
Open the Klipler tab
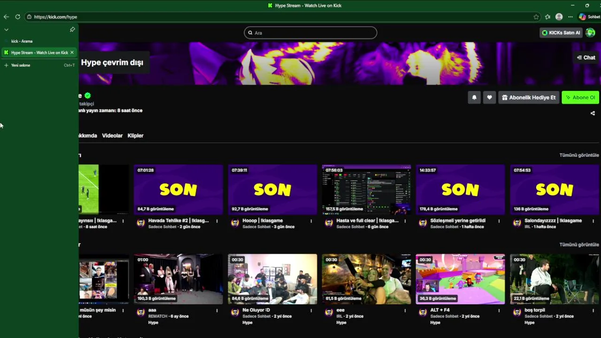pos(136,136)
